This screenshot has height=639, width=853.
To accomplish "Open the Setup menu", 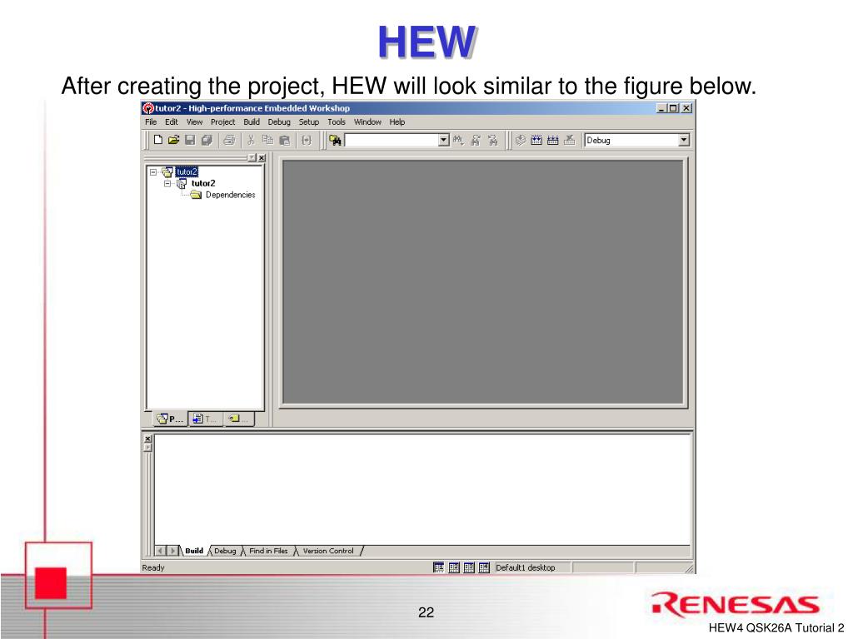I will (308, 122).
